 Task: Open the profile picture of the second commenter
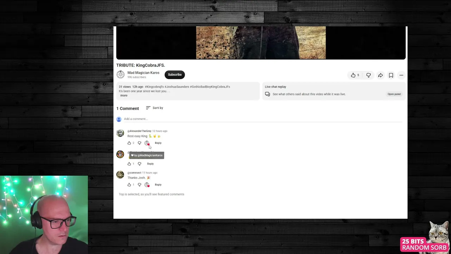120,154
